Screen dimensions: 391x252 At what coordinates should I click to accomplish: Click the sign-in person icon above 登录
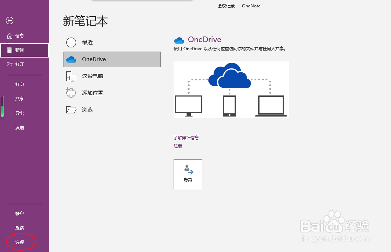click(188, 169)
